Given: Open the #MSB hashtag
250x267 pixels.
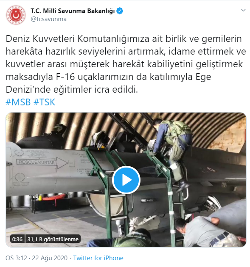Looking at the screenshot, I should pos(18,102).
